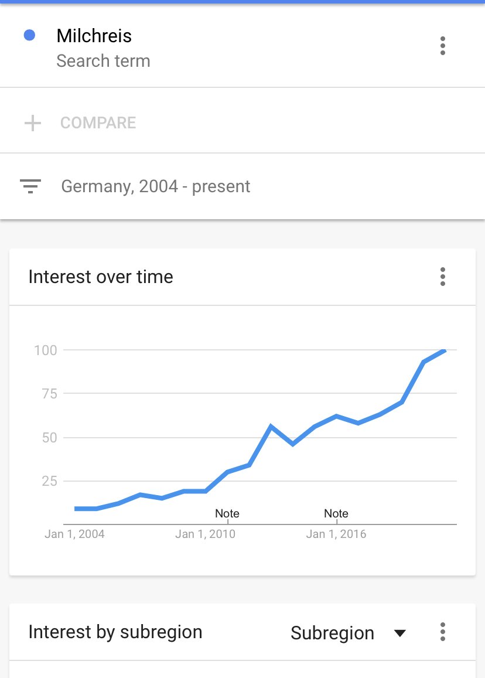
Task: Tap the Interest by subregion heading
Action: 115,632
